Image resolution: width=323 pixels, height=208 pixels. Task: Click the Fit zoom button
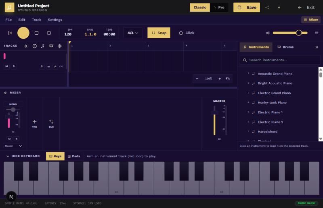click(x=228, y=79)
